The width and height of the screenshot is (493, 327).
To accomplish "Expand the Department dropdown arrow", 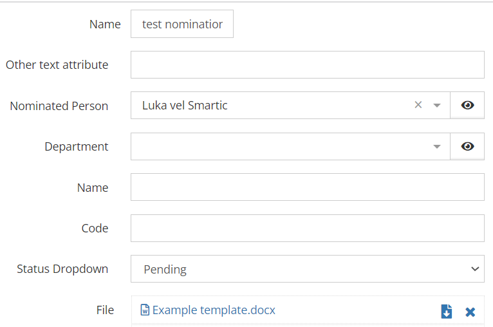I will pyautogui.click(x=437, y=147).
